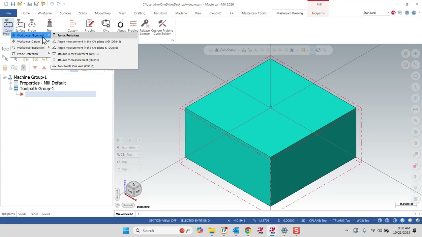The height and width of the screenshot is (237, 422).
Task: Click the ghost icon in Toolpaths manager
Action: [x=23, y=68]
